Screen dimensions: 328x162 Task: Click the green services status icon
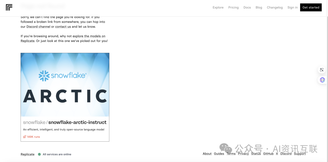point(39,154)
